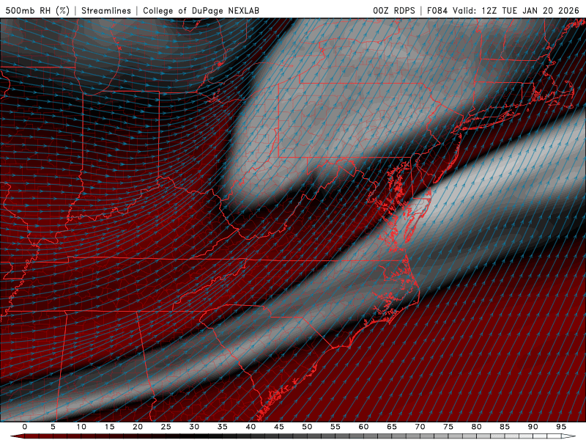Click the '25' colorbar tick label
586x440 pixels.
[x=166, y=427]
